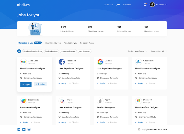The width and height of the screenshot is (184, 134).
Task: Click the 129 Interested in you stat
Action: pos(67,29)
